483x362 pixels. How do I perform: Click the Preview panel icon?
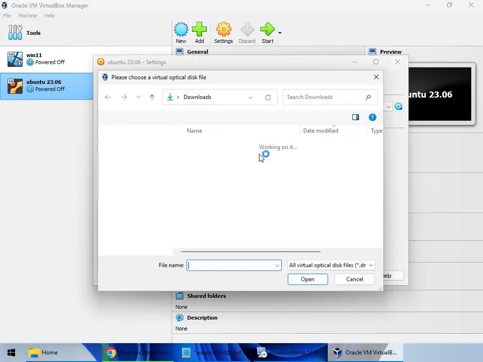coord(373,51)
